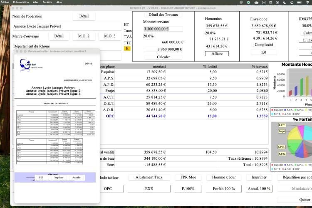Image resolution: width=312 pixels, height=208 pixels.
Task: Click the green circular status icon in menu bar
Action: (x=248, y=2)
